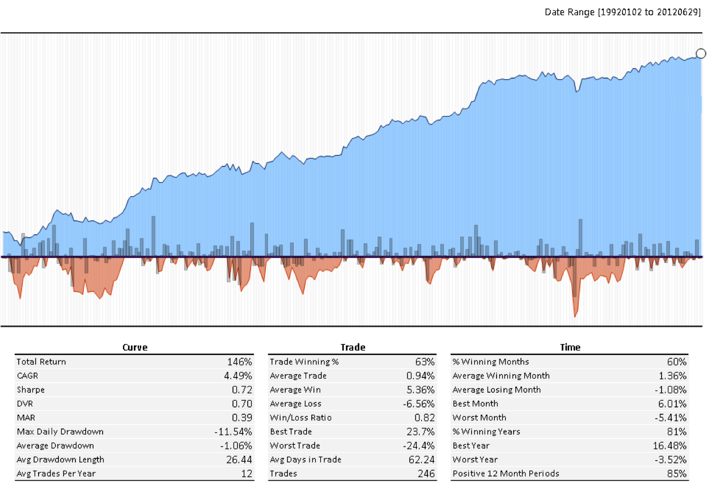Select the Curve table header
The width and height of the screenshot is (708, 485).
pos(134,347)
